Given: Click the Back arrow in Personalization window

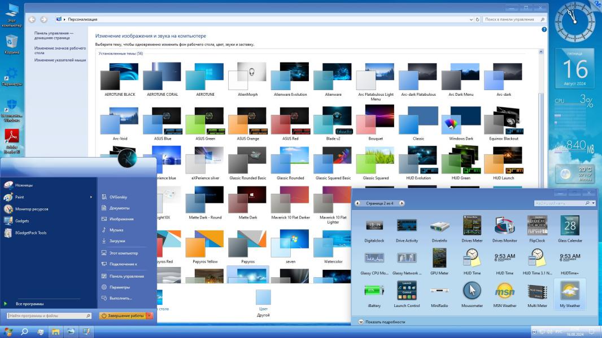Looking at the screenshot, I should [32, 20].
